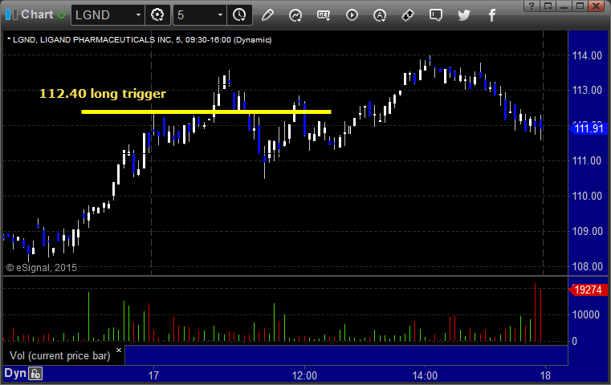Click the comment bubble icon

click(x=436, y=15)
